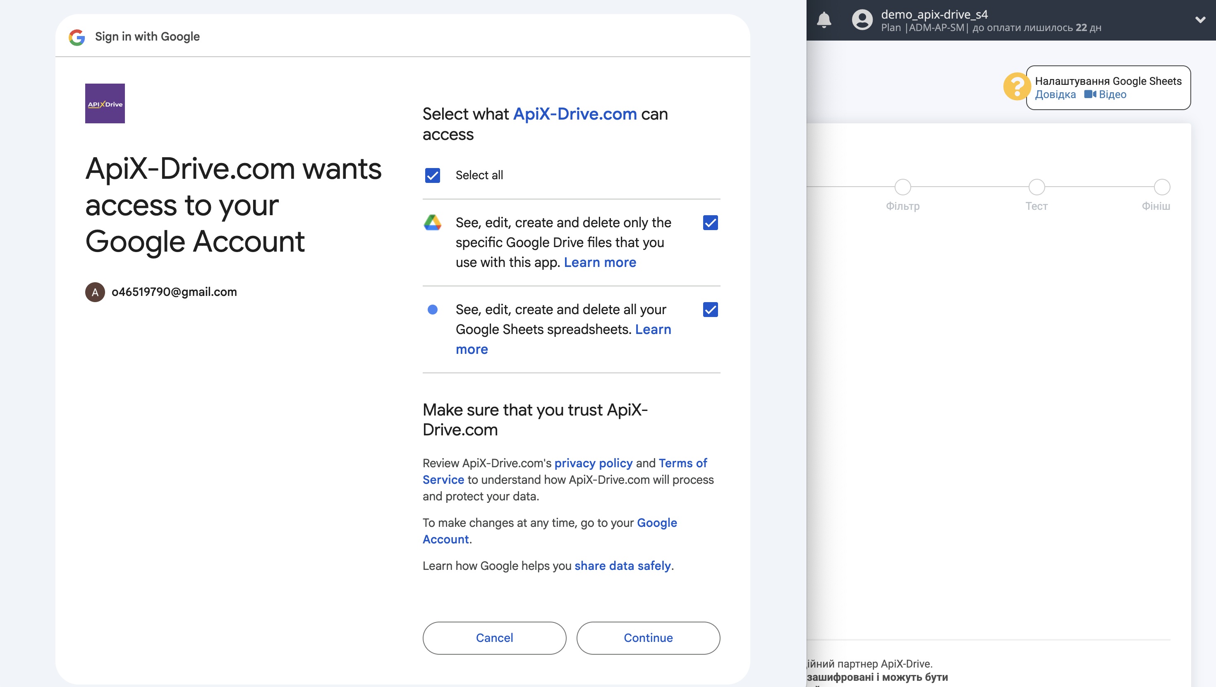Click the Google Drive triangle icon
The image size is (1216, 687).
click(432, 223)
